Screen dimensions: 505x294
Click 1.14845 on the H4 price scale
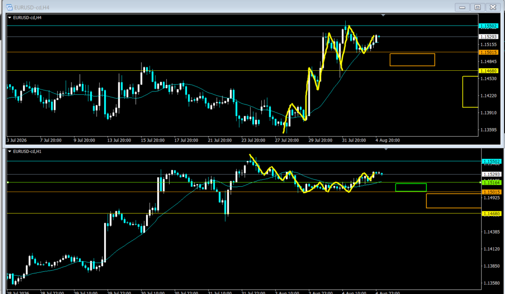pos(488,61)
